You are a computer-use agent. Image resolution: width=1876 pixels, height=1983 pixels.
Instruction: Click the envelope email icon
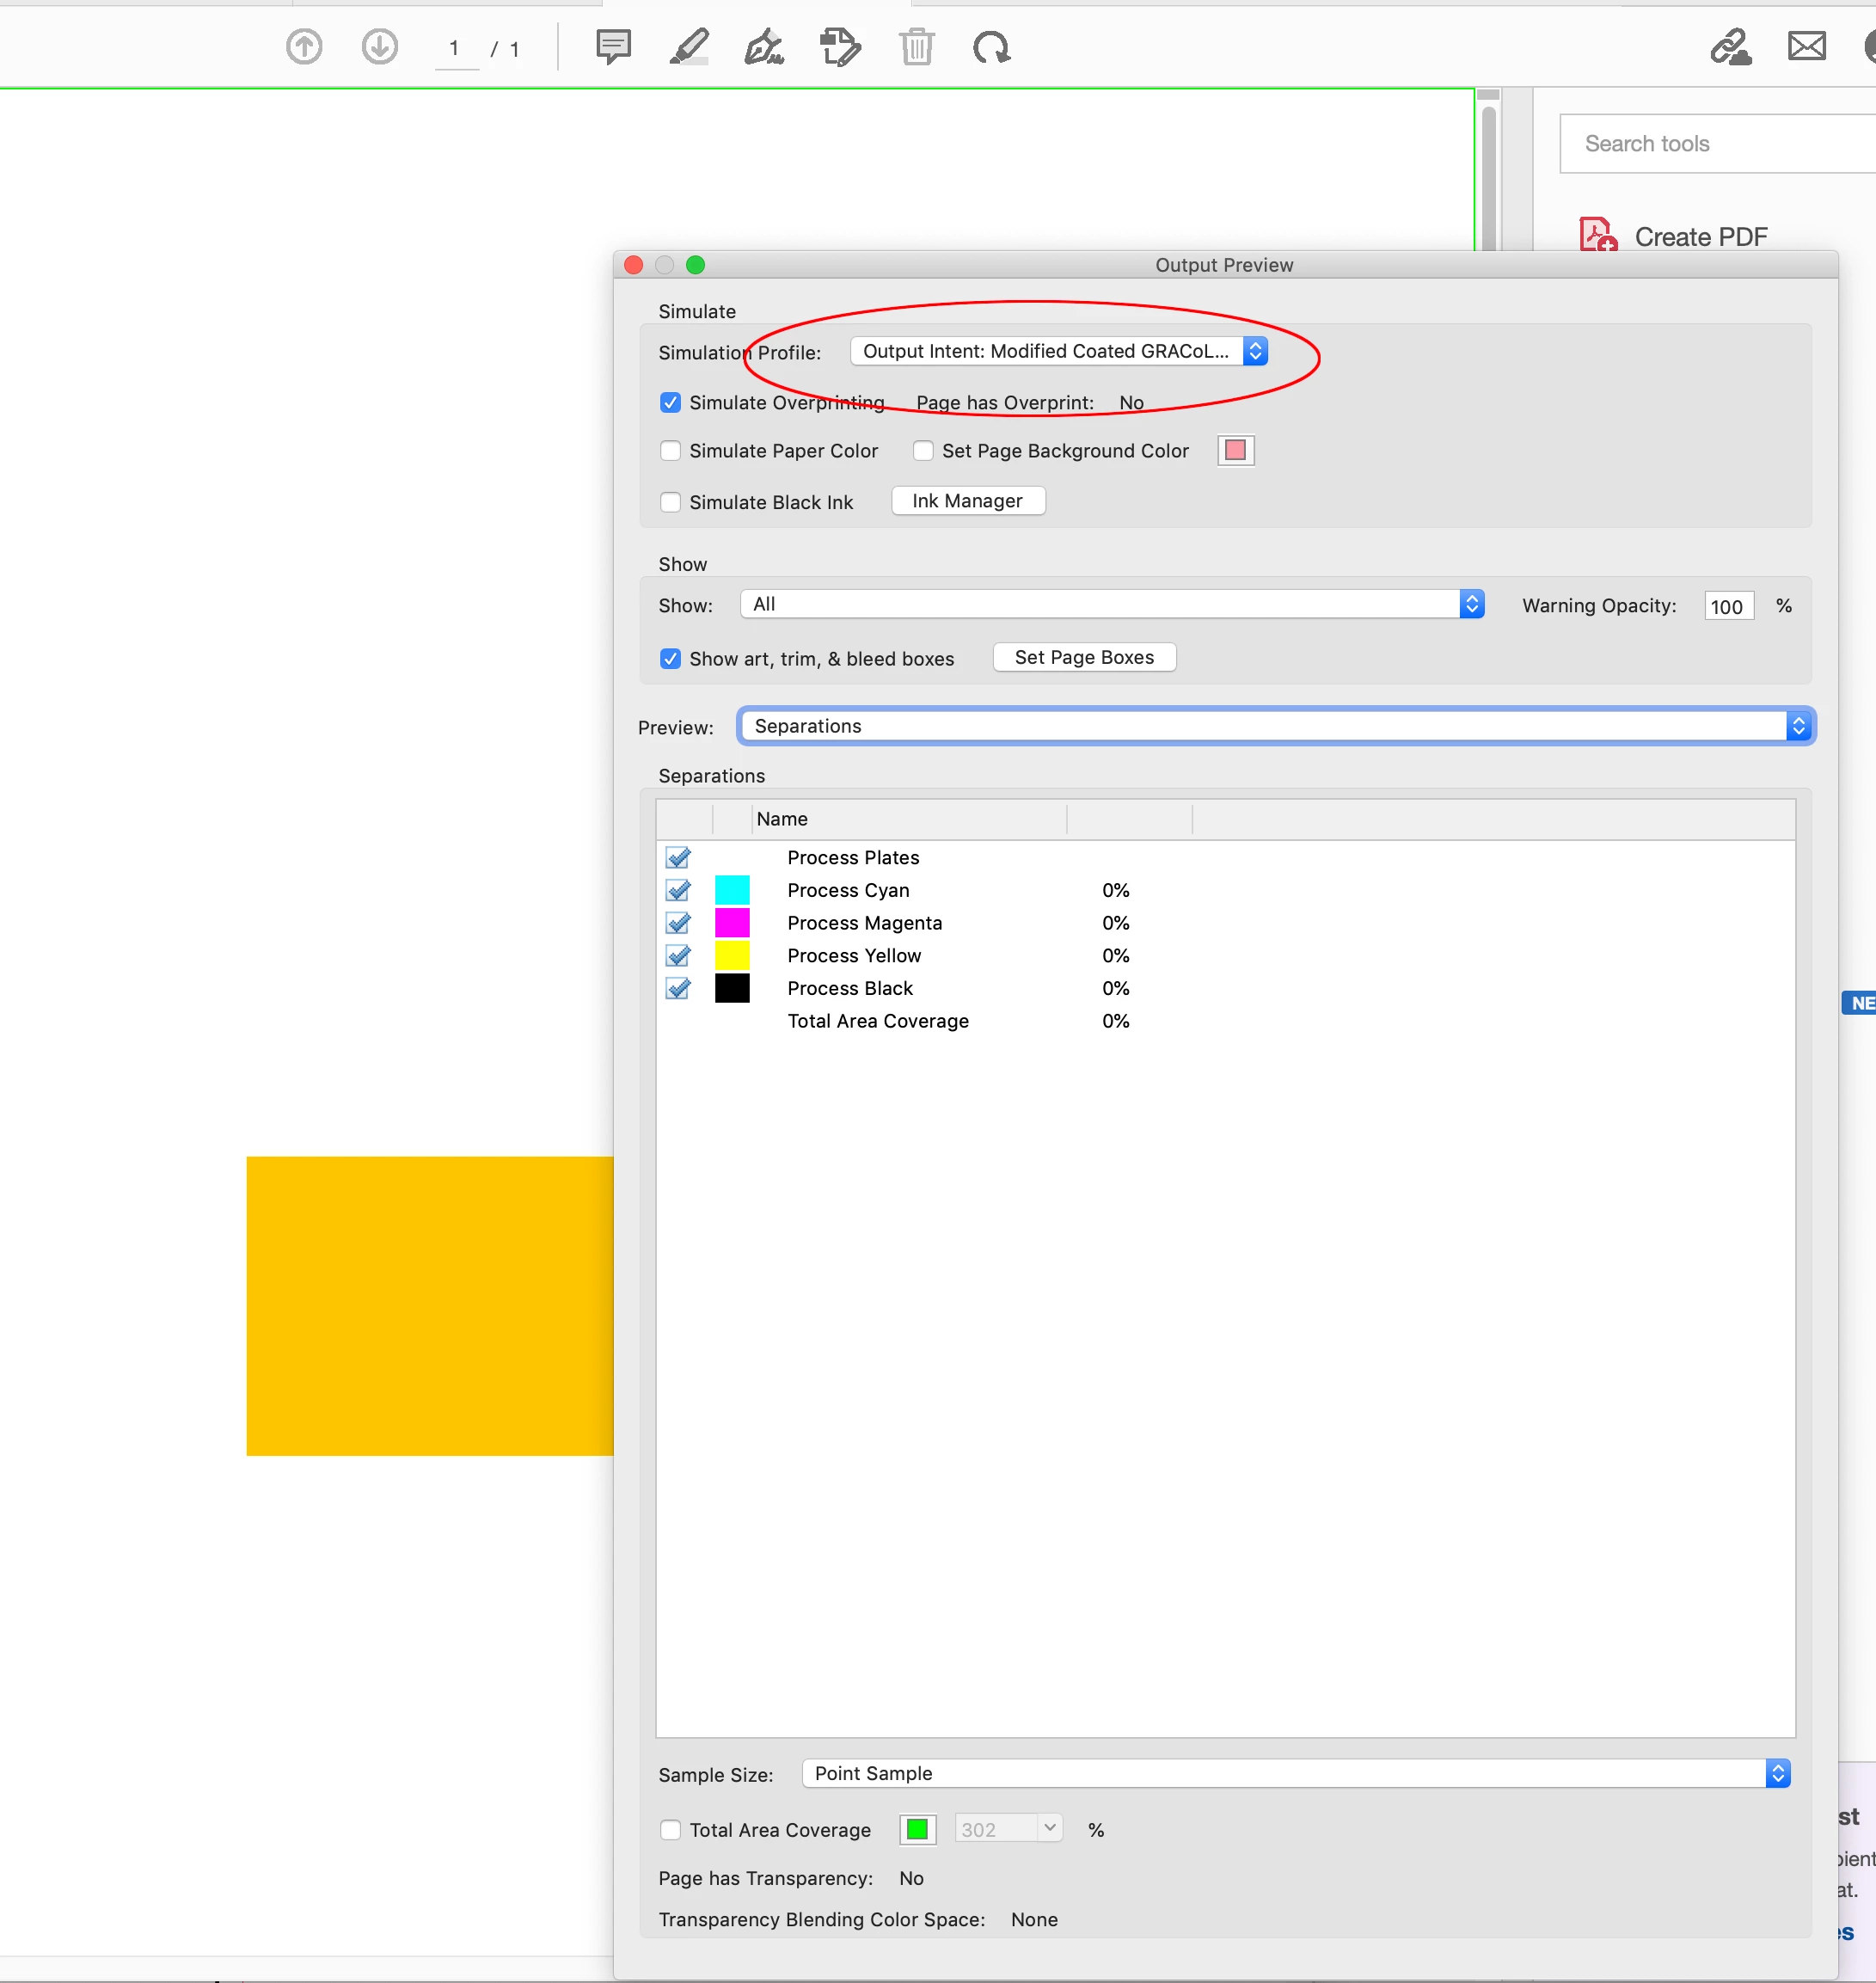tap(1806, 47)
